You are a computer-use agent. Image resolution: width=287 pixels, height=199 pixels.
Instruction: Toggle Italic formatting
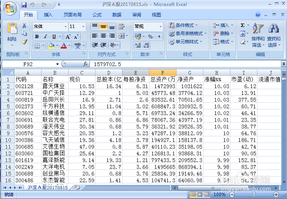[45, 37]
